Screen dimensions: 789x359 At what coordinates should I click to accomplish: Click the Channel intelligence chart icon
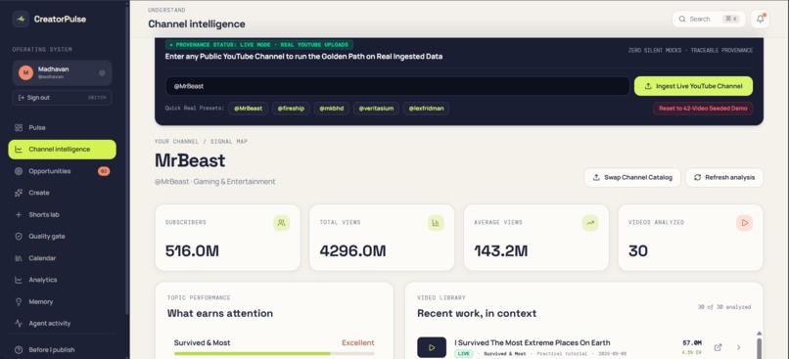click(x=19, y=150)
